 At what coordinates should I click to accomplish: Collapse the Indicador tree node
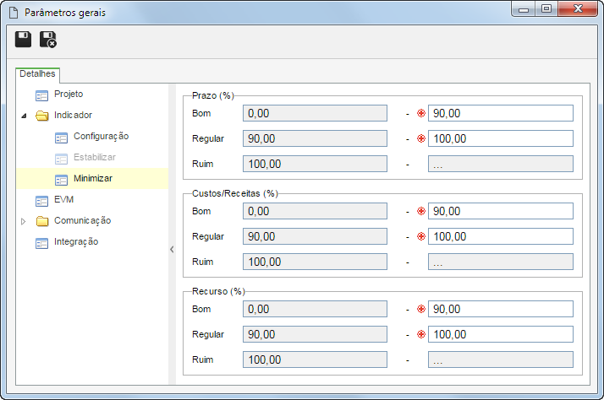24,116
